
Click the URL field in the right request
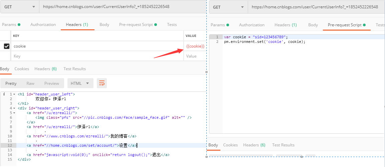coord(314,7)
